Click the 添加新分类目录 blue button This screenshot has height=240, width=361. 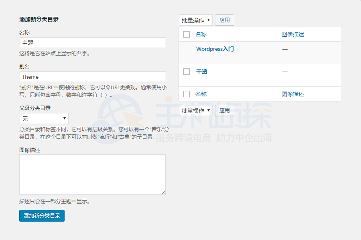42,216
